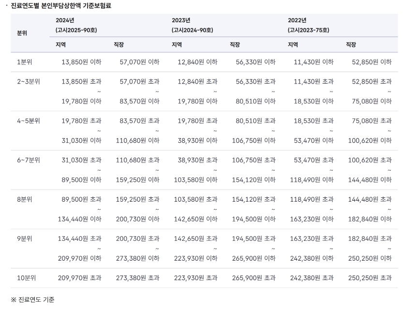Click the 6~7분위 row label
The image size is (406, 310).
click(x=29, y=160)
